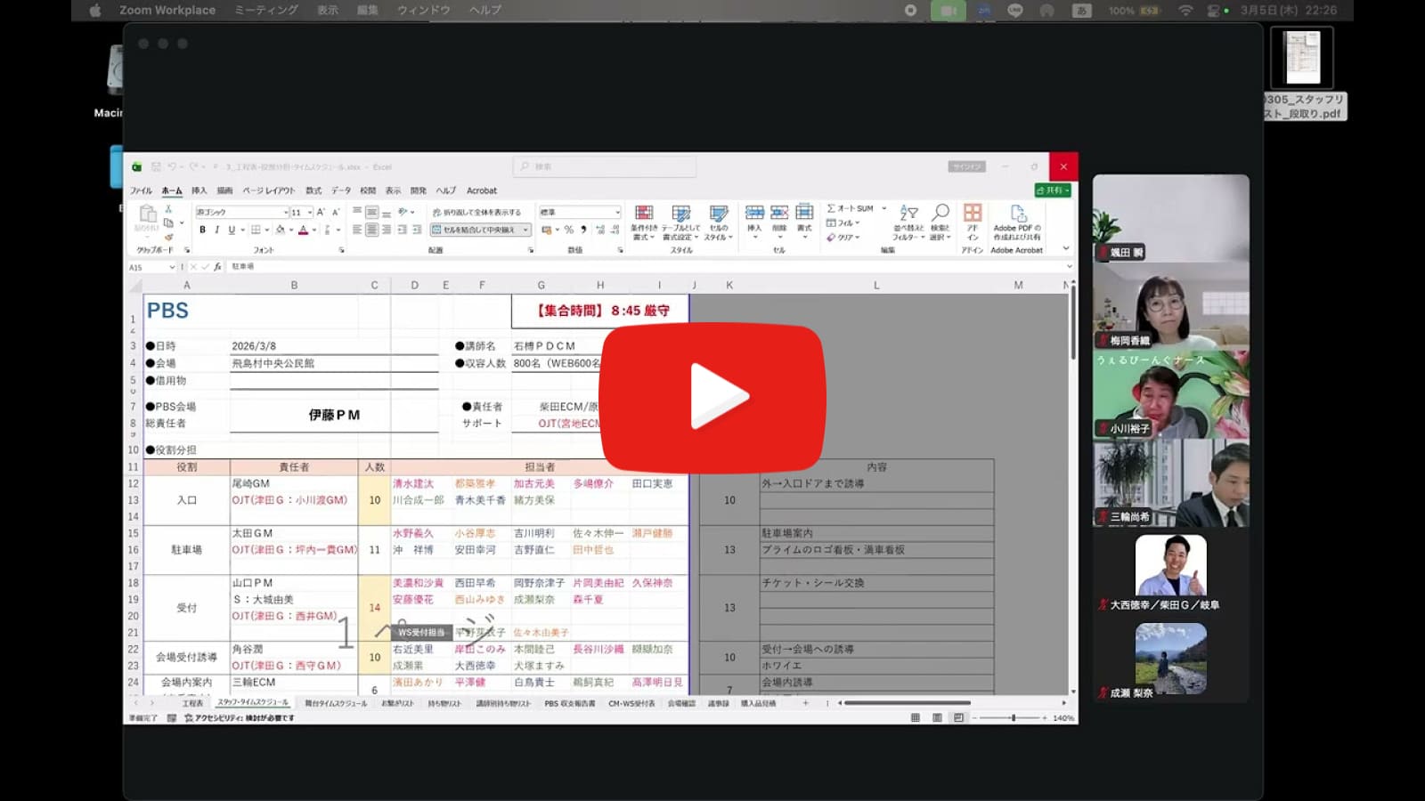Open the 挿入 (Insert) ribbon tab

(199, 190)
